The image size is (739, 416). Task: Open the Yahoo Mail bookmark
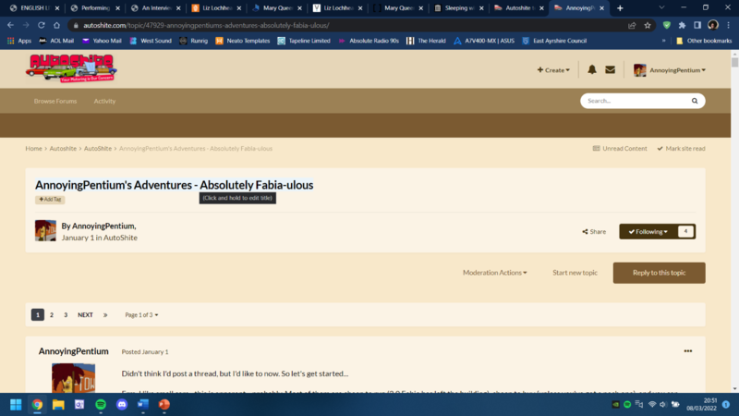[102, 41]
